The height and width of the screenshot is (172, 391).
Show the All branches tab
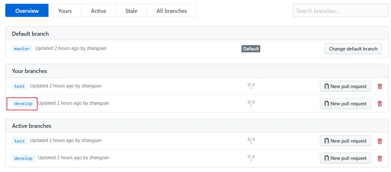coord(172,11)
